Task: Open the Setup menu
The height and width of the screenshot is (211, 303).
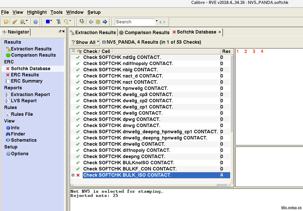Action: 94,12
